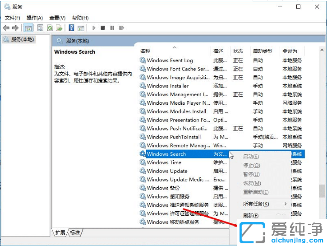Click the vertical scrollbar thumb
This screenshot has width=327, height=246.
(x=322, y=191)
